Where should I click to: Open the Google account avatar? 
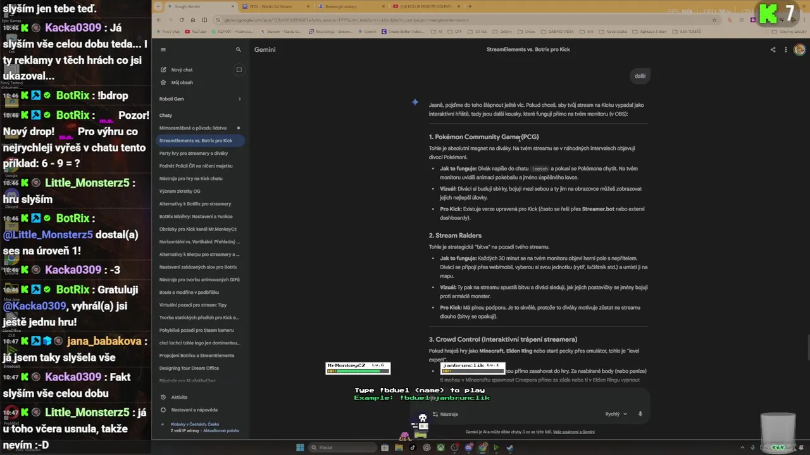(800, 49)
